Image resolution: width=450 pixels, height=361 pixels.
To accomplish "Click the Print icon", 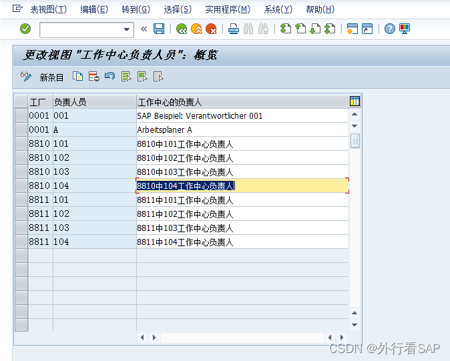I will pos(233,29).
